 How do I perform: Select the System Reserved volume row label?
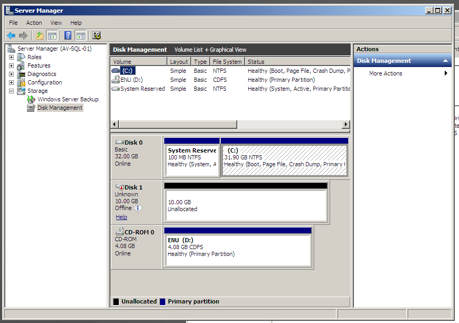[x=143, y=89]
